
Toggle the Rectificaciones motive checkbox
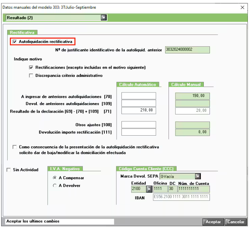click(31, 67)
